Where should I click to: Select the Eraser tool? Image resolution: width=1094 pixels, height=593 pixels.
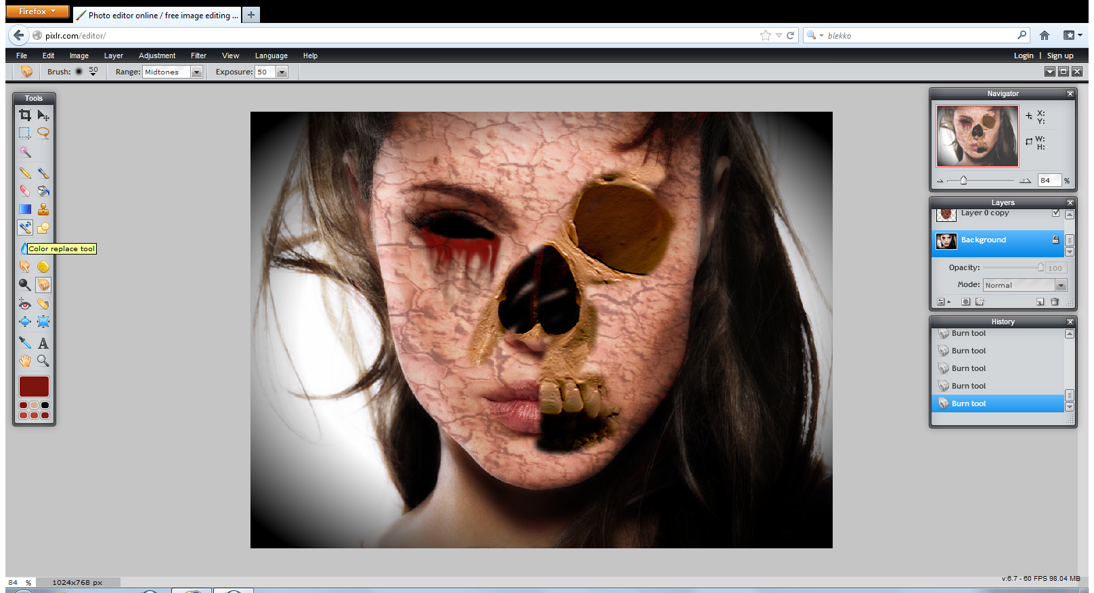(x=25, y=191)
